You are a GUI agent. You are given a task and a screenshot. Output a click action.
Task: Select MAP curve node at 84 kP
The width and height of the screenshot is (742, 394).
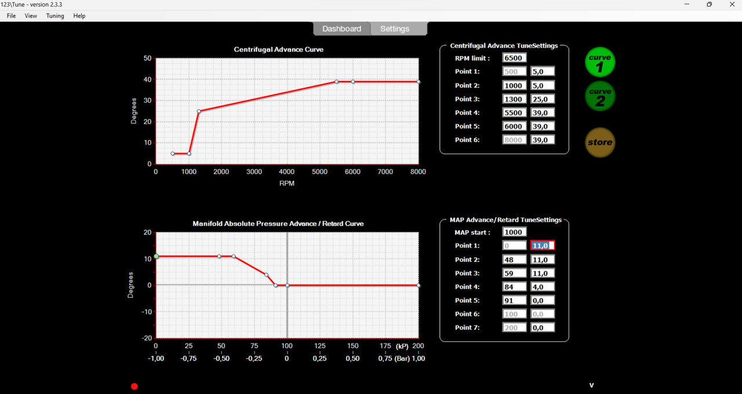pyautogui.click(x=266, y=275)
